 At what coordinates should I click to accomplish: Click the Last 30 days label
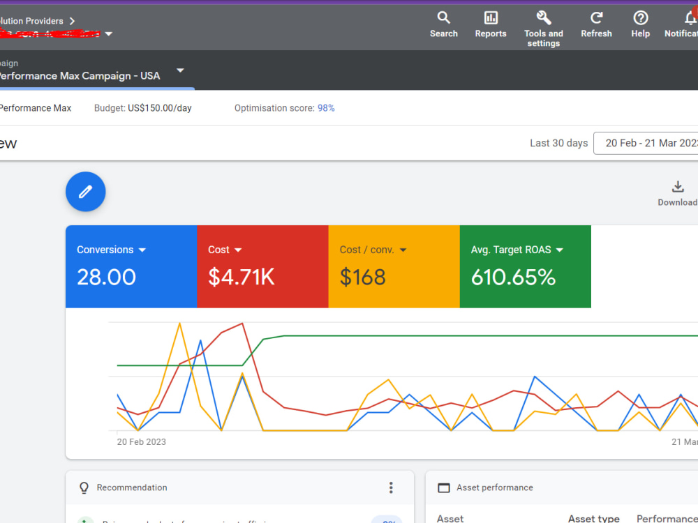tap(558, 143)
